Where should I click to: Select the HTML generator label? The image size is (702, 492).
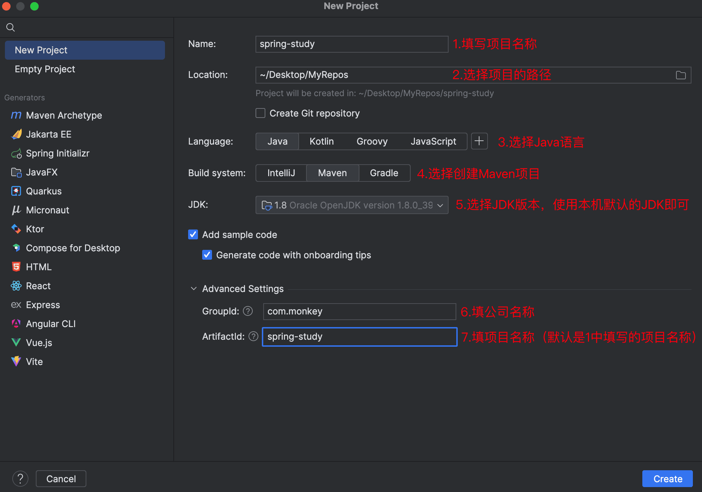coord(39,267)
